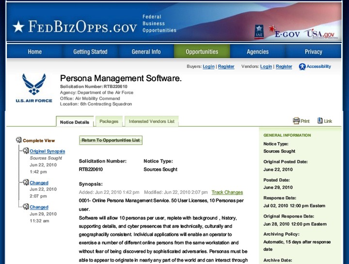This screenshot has height=264, width=349.
Task: Click the Link text label
Action: (x=328, y=121)
